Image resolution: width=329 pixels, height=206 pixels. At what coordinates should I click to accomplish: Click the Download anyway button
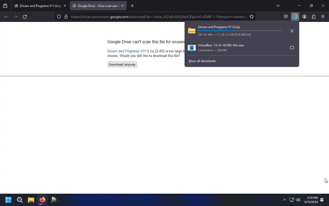tap(122, 64)
